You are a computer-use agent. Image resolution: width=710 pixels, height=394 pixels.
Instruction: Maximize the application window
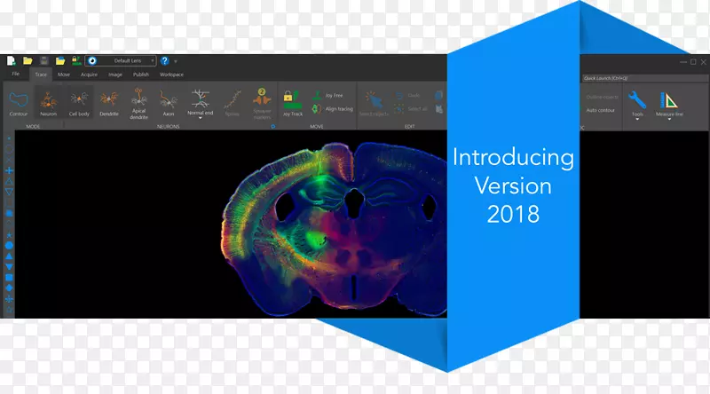[x=693, y=62]
